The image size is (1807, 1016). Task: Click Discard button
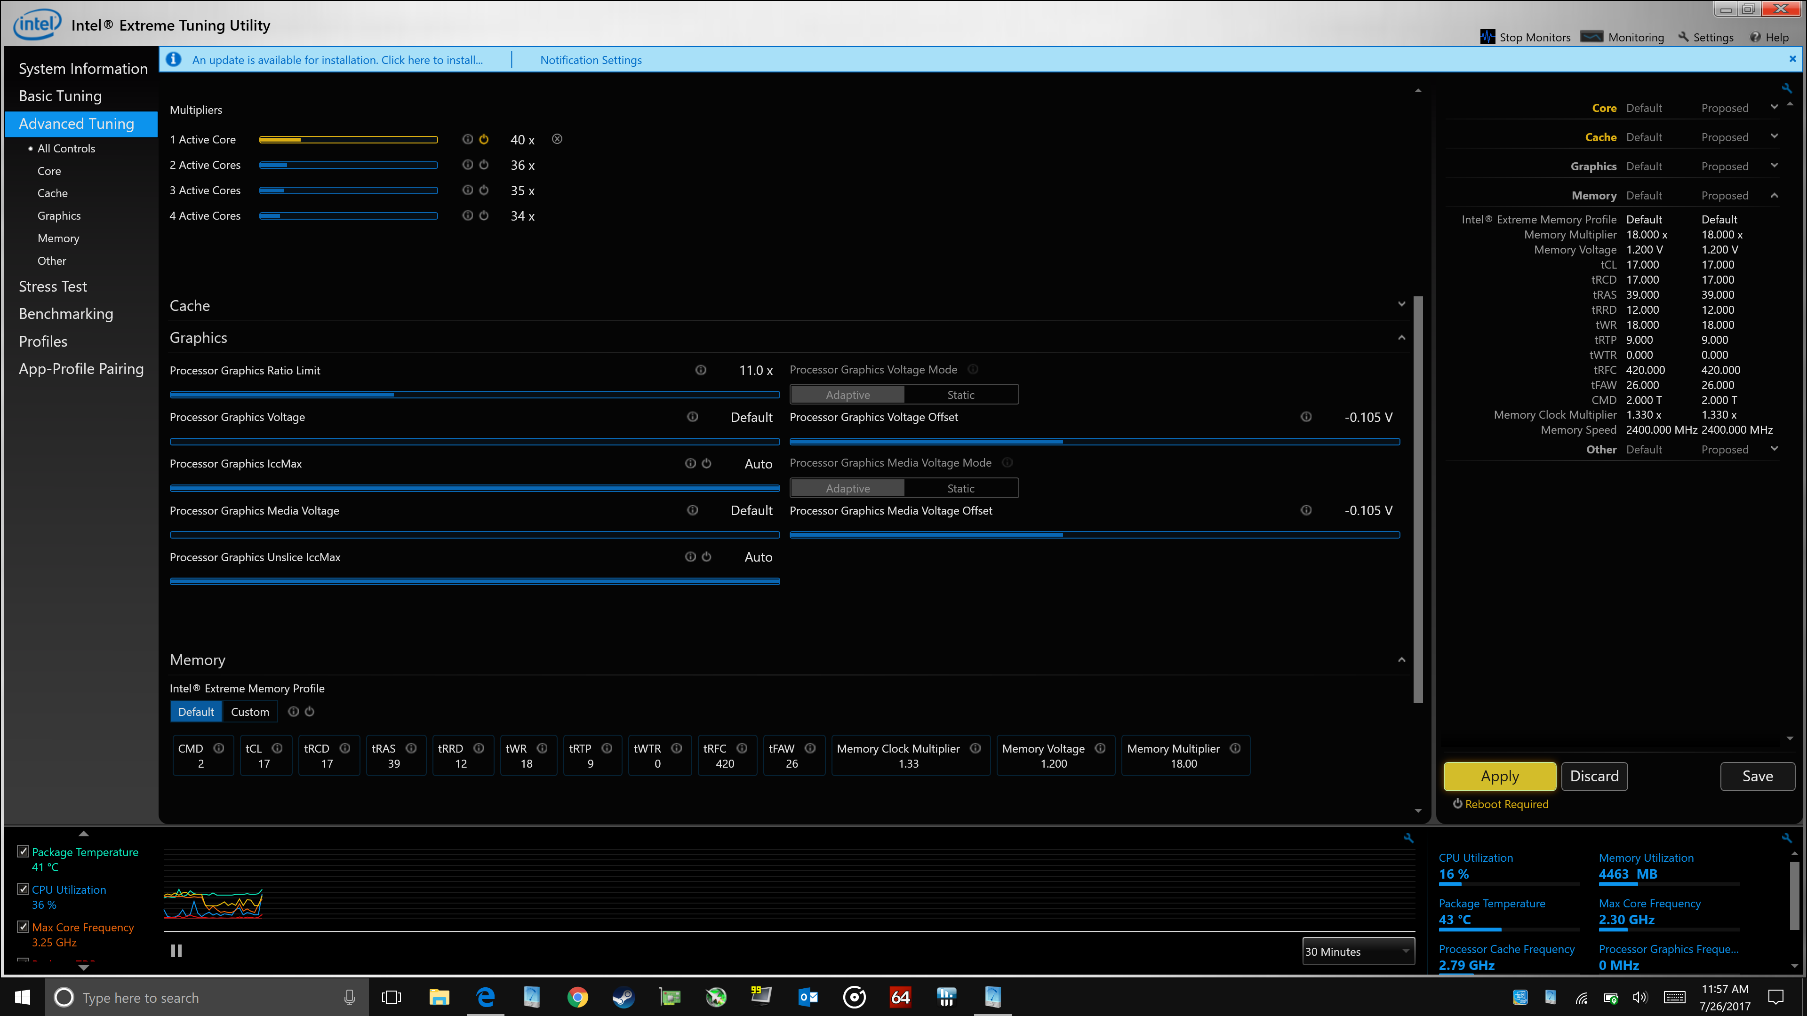[1594, 776]
